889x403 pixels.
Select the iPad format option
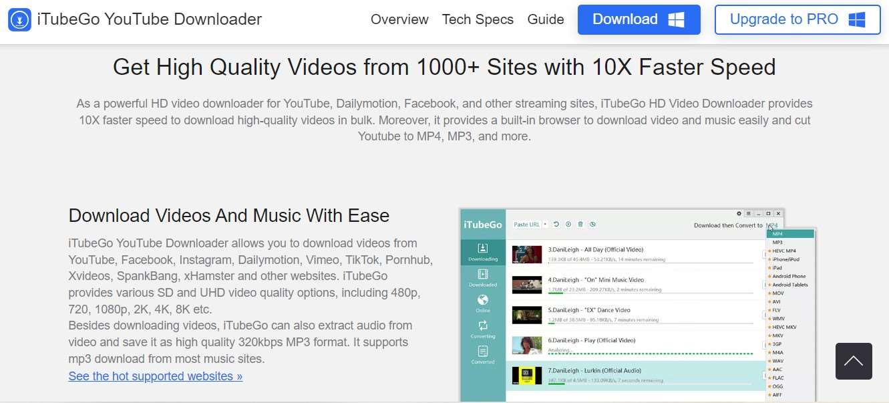pyautogui.click(x=777, y=268)
